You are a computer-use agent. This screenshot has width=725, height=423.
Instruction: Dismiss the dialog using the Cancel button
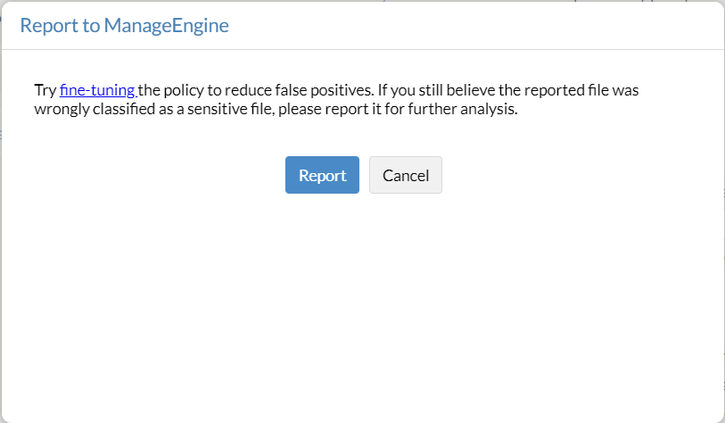point(405,175)
